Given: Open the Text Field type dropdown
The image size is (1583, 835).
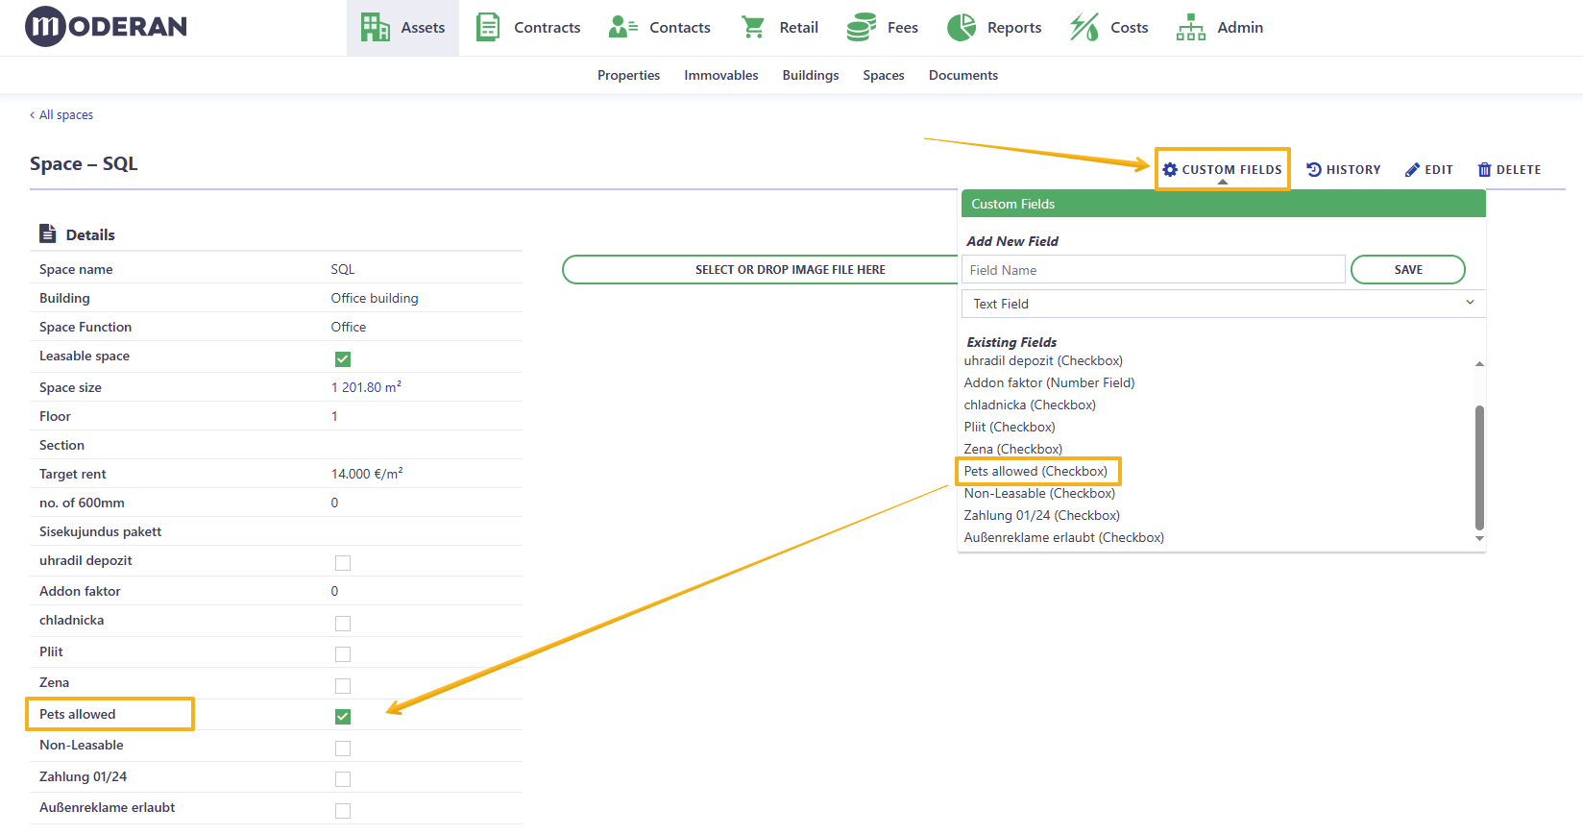Looking at the screenshot, I should (x=1223, y=304).
